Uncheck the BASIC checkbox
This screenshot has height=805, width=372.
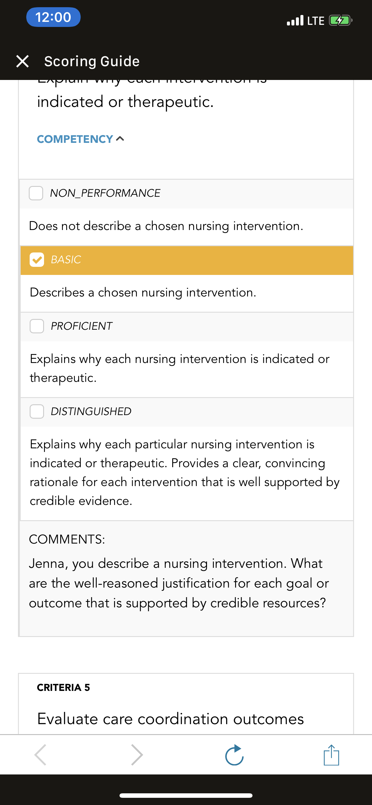click(37, 260)
